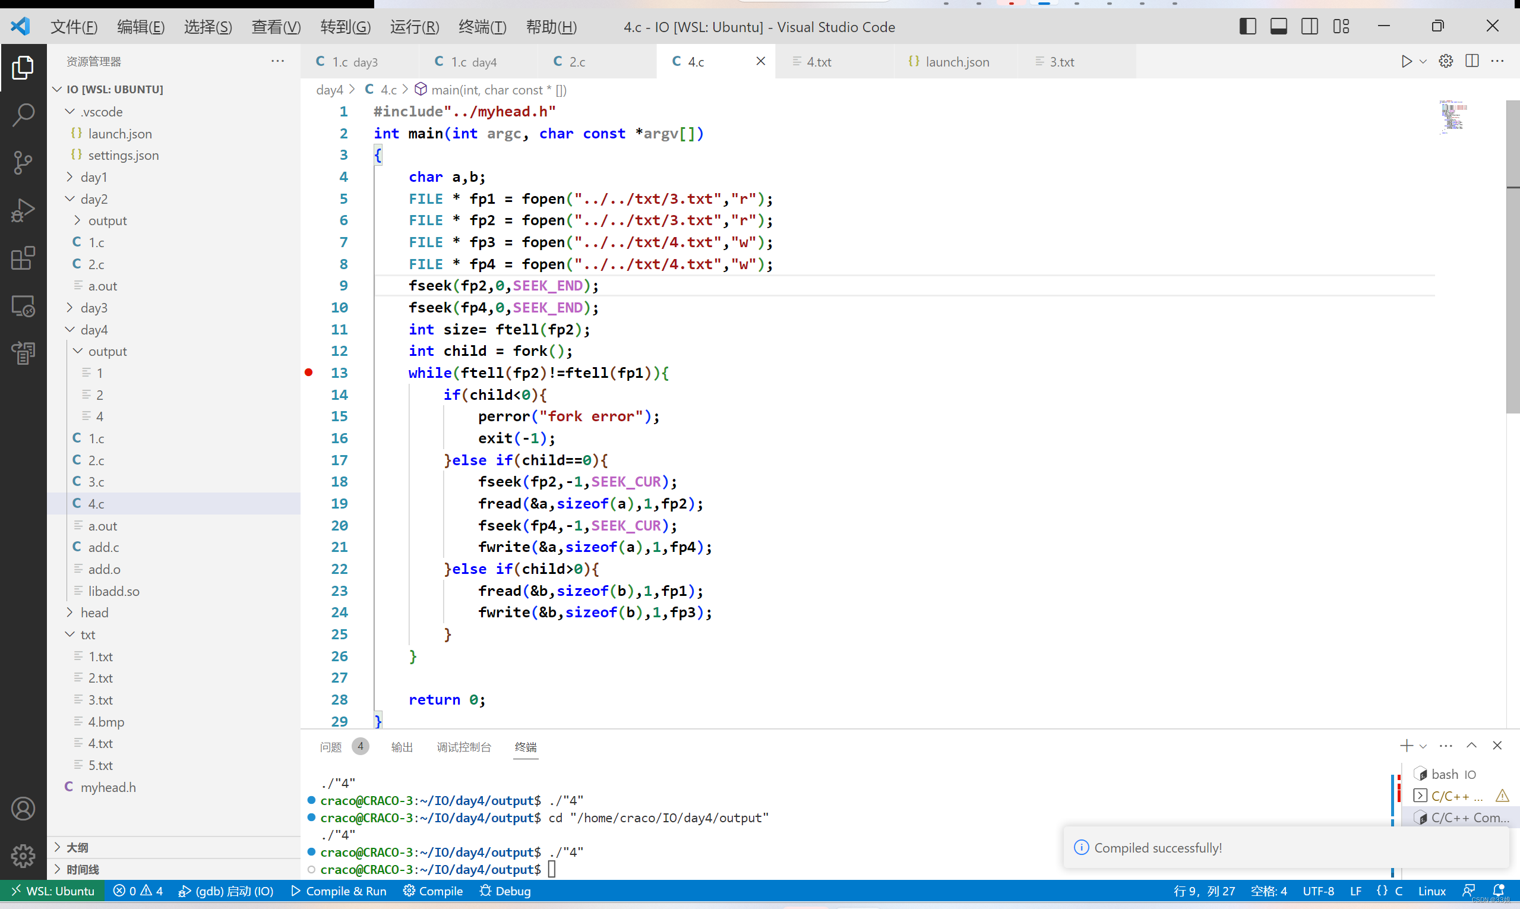The width and height of the screenshot is (1520, 909).
Task: Open 3.txt in the txt folder
Action: (100, 699)
